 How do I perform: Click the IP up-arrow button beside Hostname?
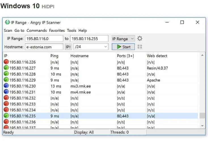coord(68,47)
